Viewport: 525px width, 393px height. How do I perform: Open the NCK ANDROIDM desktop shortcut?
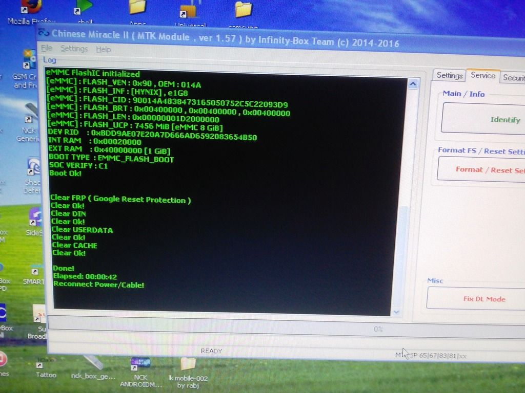[139, 364]
